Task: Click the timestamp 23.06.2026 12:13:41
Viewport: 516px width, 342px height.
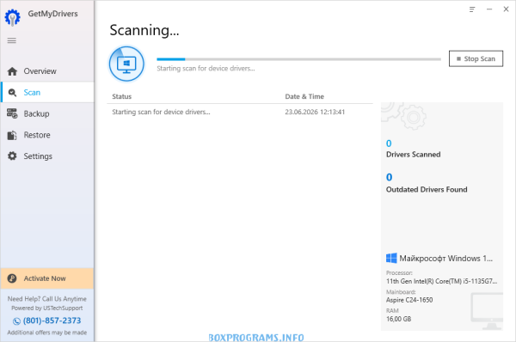Action: tap(315, 112)
